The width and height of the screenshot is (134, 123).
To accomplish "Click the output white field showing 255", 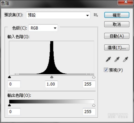I will tap(89, 112).
